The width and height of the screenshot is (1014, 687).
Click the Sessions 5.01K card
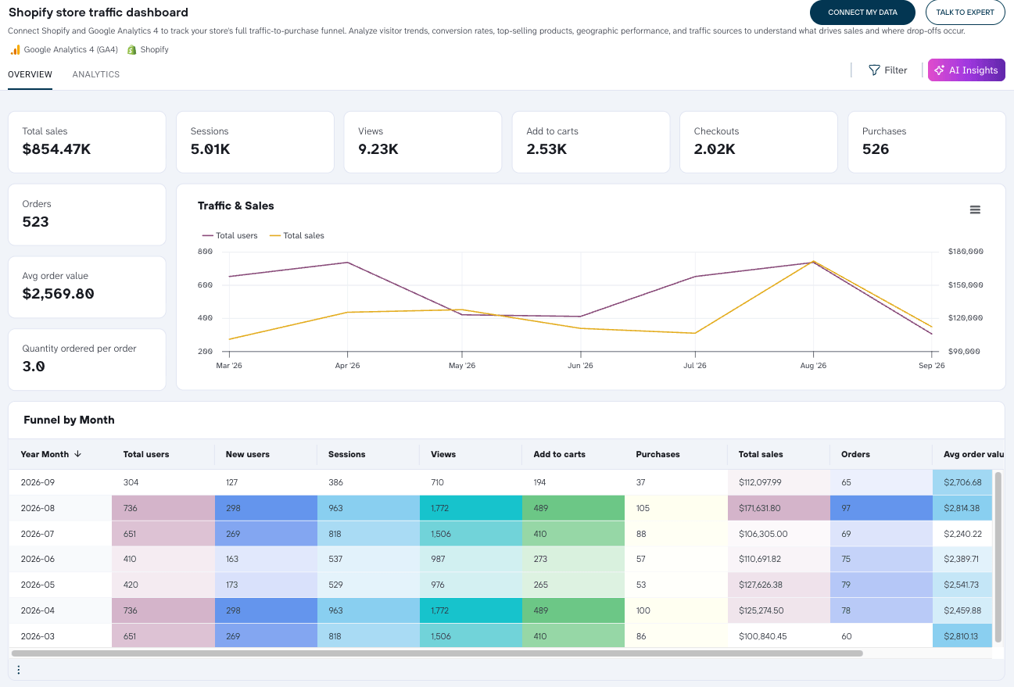[255, 141]
